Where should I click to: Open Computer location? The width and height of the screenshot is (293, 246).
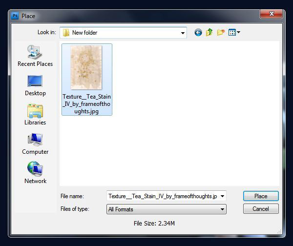(x=35, y=144)
